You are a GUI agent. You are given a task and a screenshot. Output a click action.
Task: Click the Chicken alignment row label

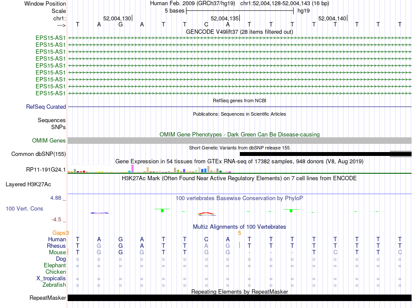point(56,272)
